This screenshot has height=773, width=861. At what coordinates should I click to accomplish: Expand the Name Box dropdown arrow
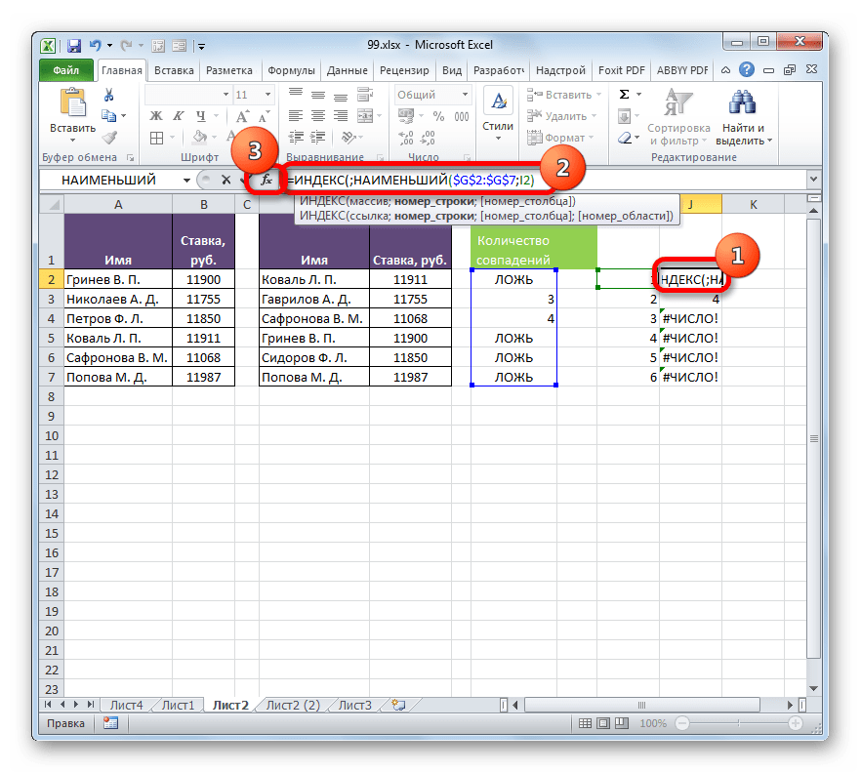coord(187,180)
